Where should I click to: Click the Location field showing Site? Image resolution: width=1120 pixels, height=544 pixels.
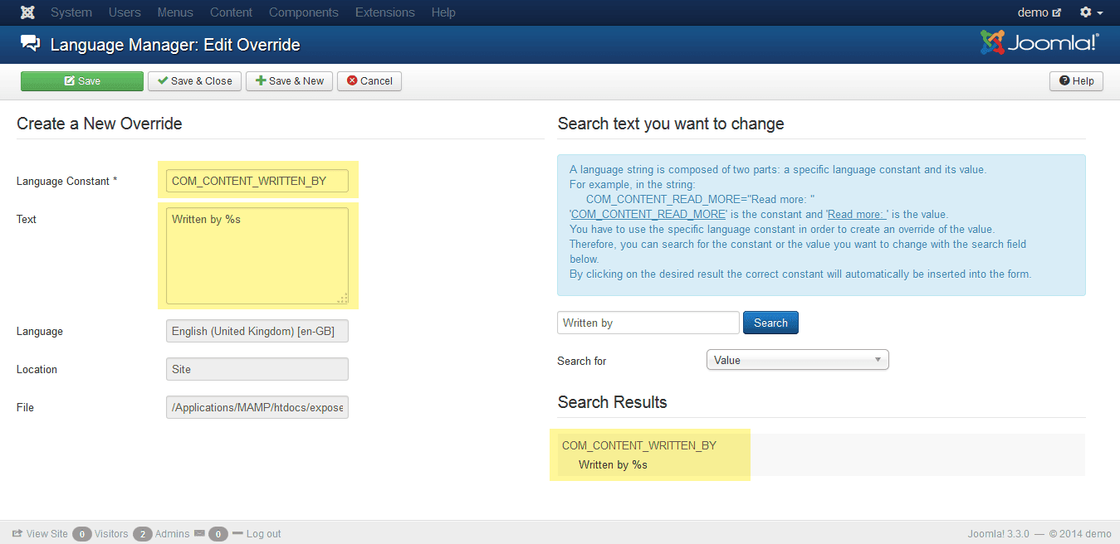pyautogui.click(x=257, y=369)
